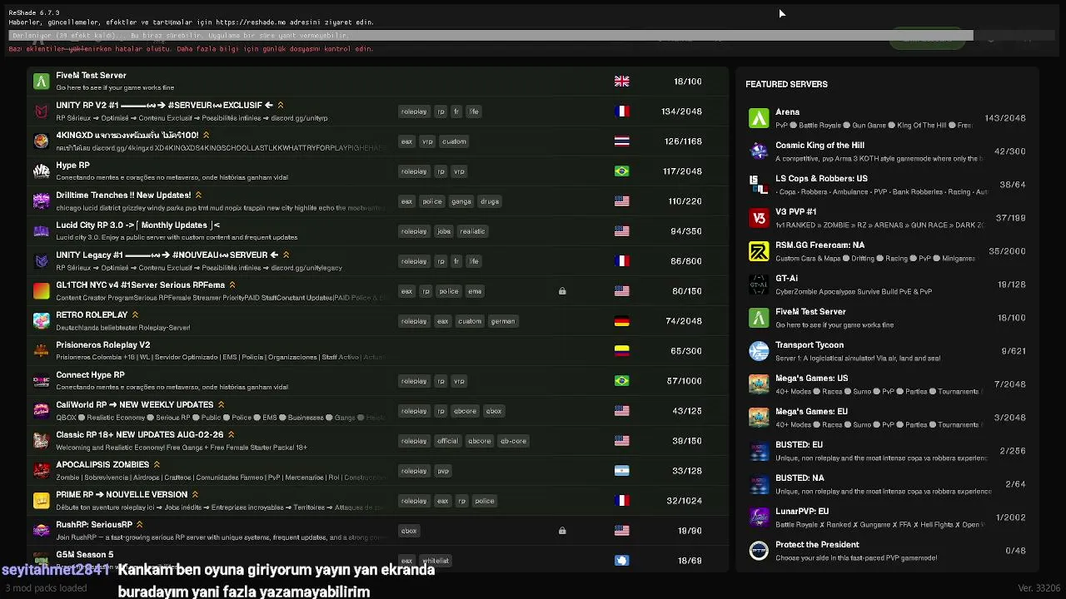The width and height of the screenshot is (1066, 599).
Task: Open the 'Connect Hype RP' server entry
Action: [x=377, y=381]
